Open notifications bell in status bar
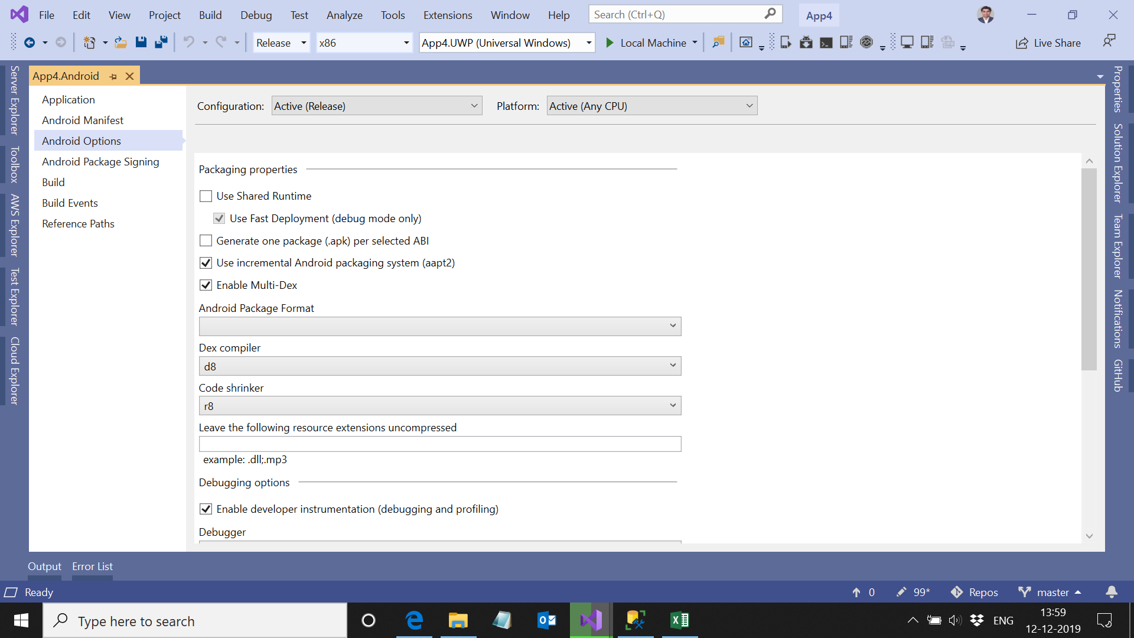 coord(1112,592)
